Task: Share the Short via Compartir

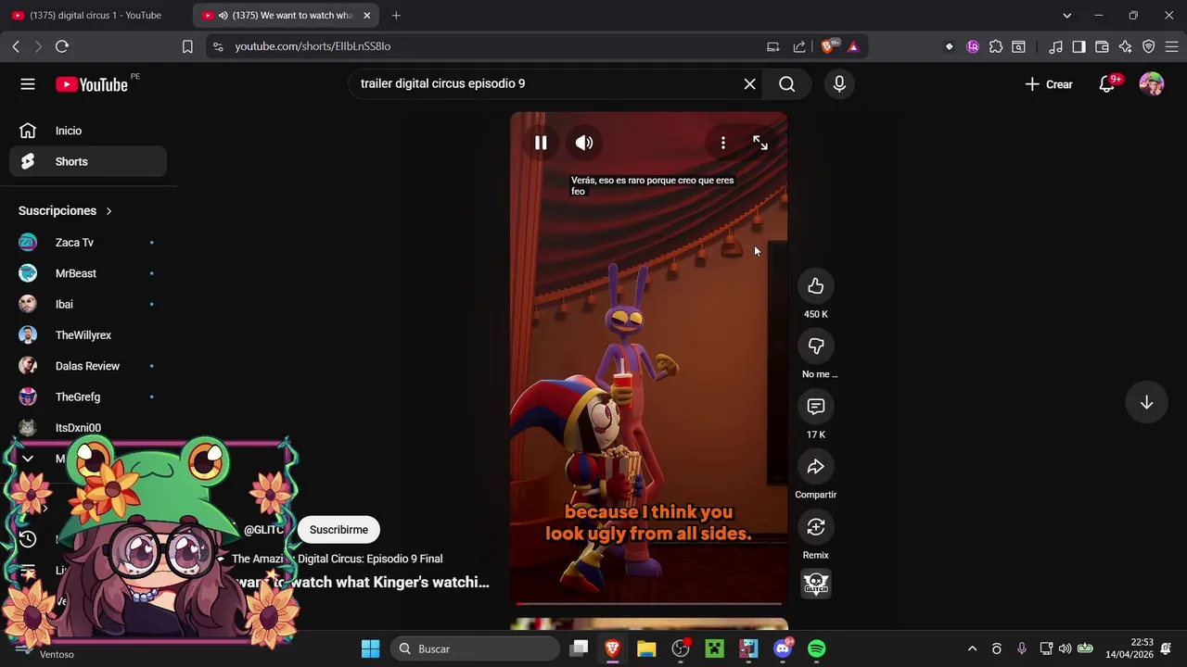Action: coord(816,467)
